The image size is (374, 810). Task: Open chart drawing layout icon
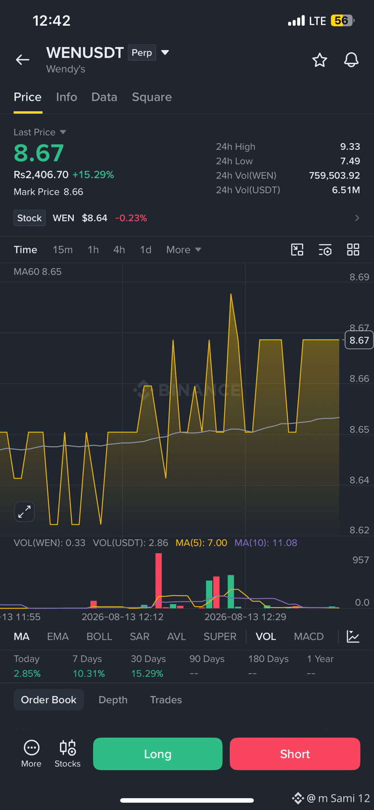(x=297, y=250)
